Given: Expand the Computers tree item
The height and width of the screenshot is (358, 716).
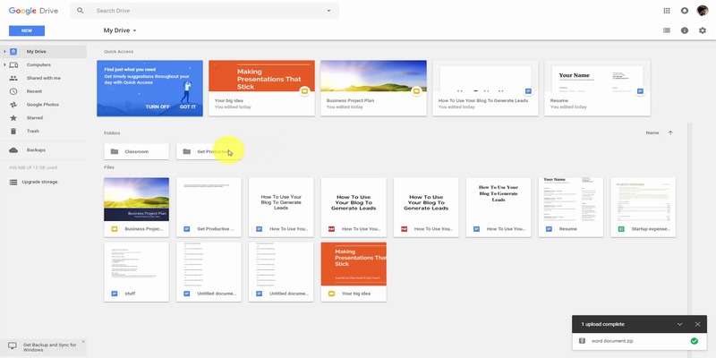Looking at the screenshot, I should pyautogui.click(x=4, y=64).
